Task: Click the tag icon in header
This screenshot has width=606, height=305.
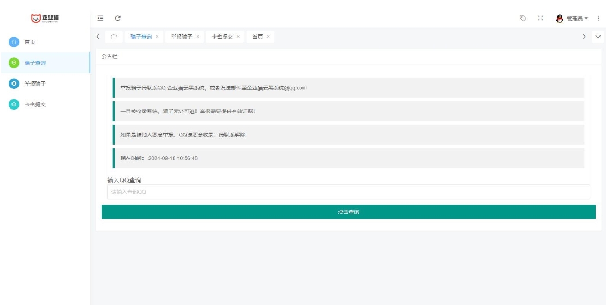Action: tap(522, 19)
